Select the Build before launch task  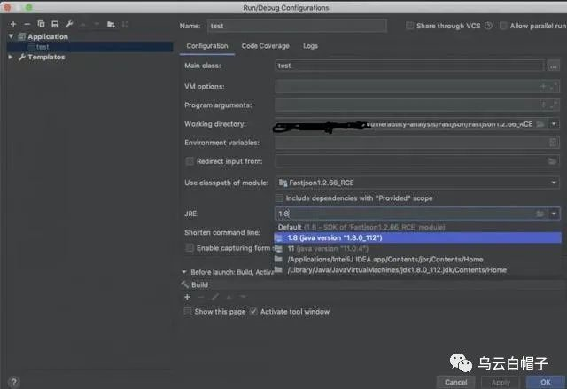click(x=199, y=284)
